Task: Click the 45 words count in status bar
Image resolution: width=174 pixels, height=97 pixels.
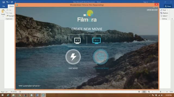Action: (14, 92)
